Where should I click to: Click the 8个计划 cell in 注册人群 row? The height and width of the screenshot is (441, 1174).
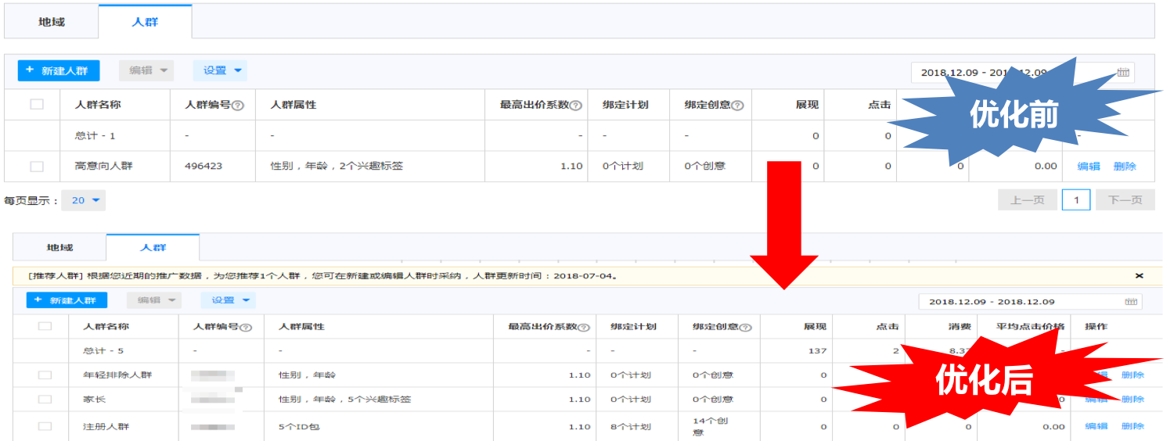(630, 426)
